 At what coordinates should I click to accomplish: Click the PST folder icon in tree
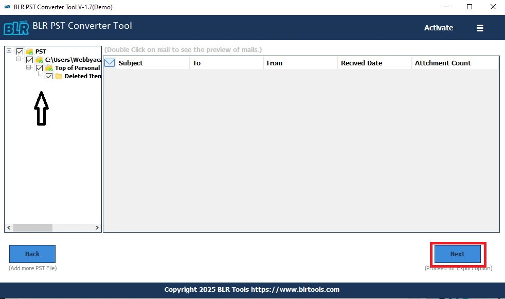(29, 51)
